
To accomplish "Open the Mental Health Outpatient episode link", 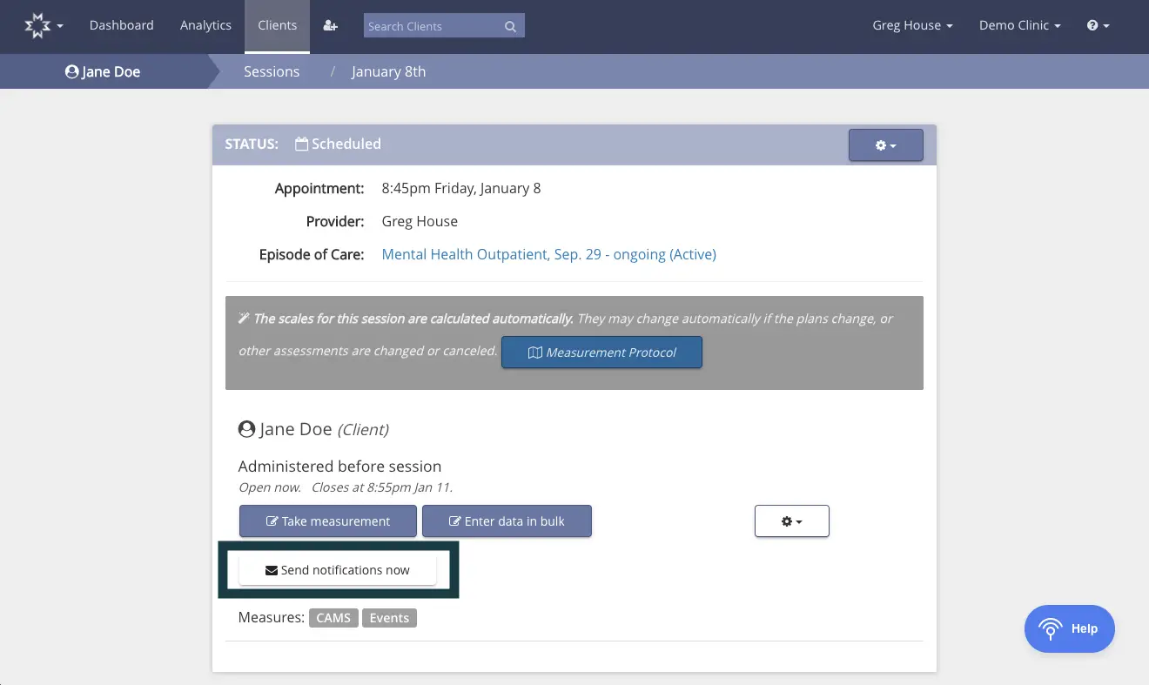I will (x=548, y=254).
